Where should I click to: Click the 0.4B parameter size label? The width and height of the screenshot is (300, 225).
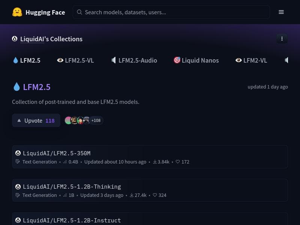click(73, 162)
